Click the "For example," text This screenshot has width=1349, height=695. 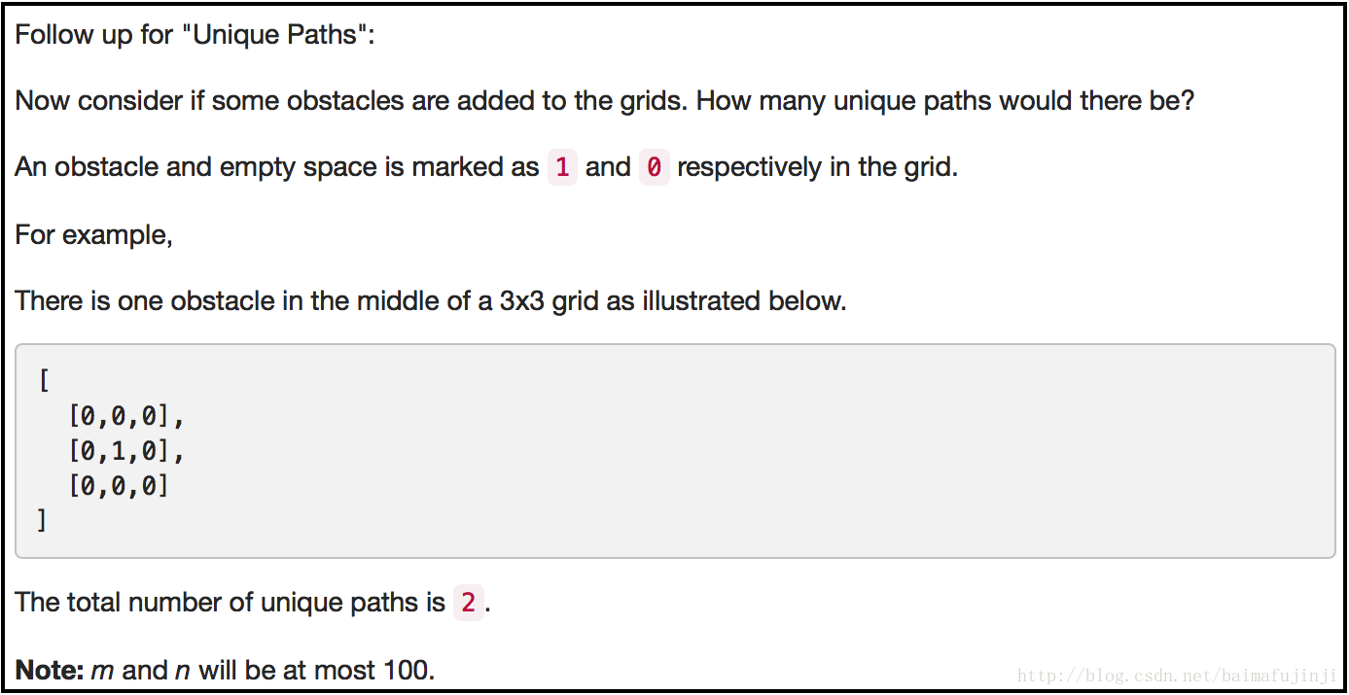(x=93, y=235)
